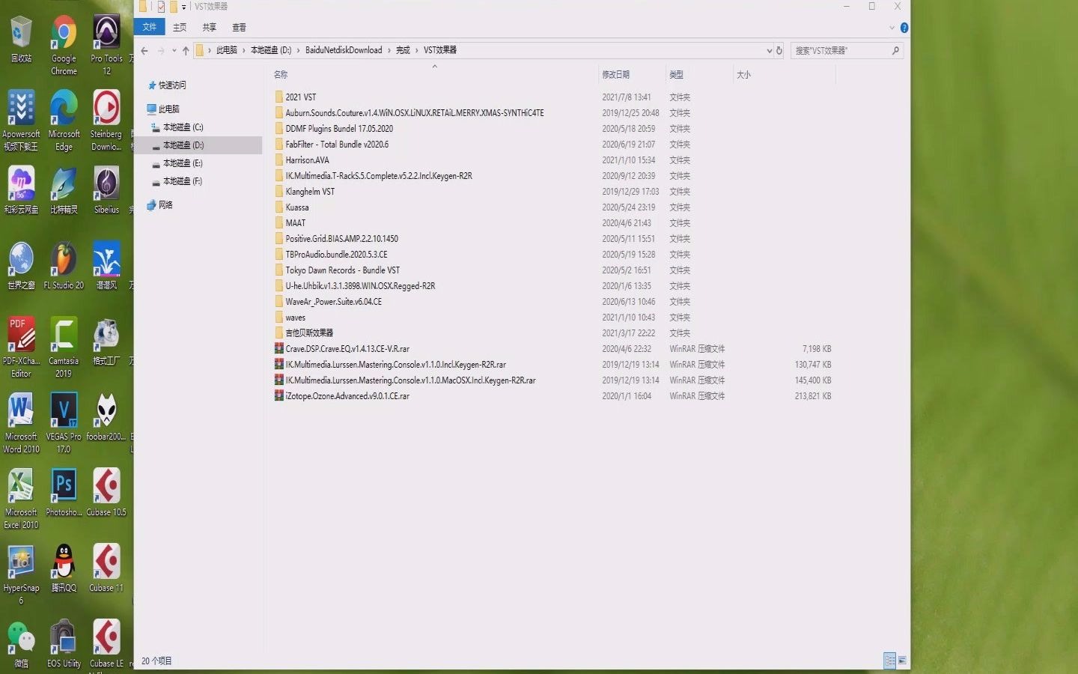This screenshot has width=1078, height=674.
Task: Click the refresh button beside address bar
Action: click(x=779, y=50)
